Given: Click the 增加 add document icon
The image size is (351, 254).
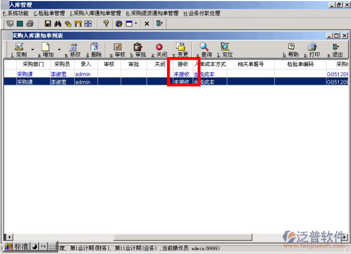Looking at the screenshot, I should point(45,47).
